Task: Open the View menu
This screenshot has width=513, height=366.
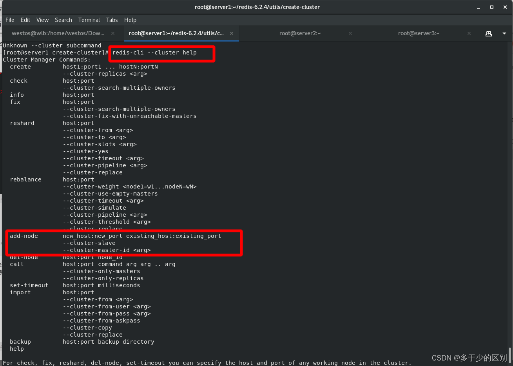Action: click(42, 20)
